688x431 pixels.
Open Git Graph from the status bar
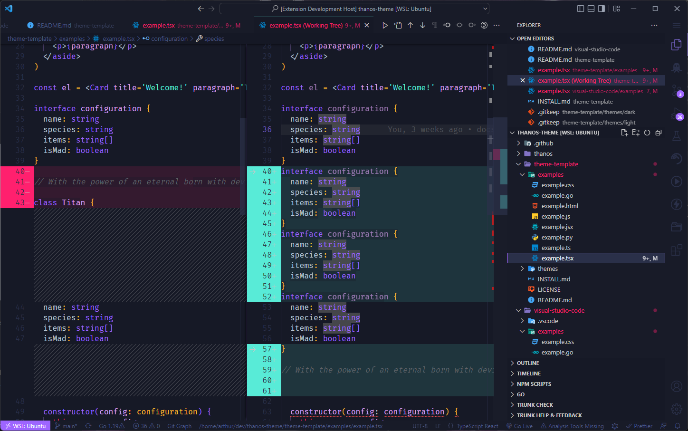pos(179,426)
